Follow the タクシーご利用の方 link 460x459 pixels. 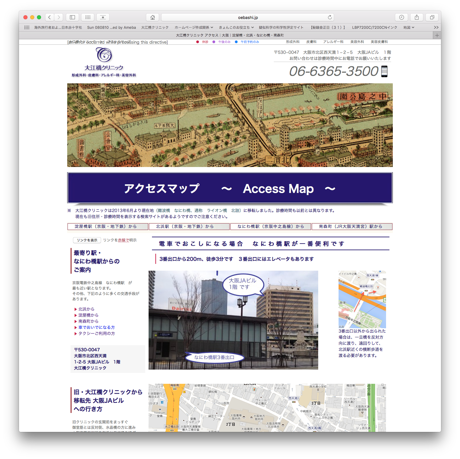(x=96, y=333)
